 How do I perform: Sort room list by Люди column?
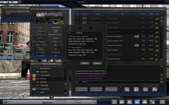(151, 14)
